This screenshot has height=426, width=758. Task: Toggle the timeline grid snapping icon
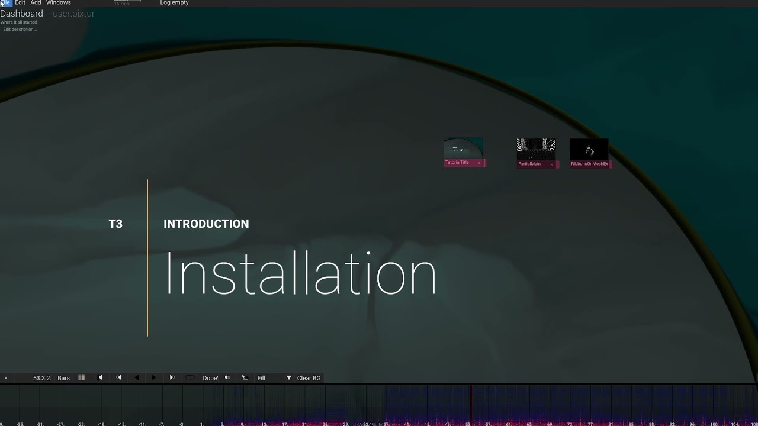point(82,377)
